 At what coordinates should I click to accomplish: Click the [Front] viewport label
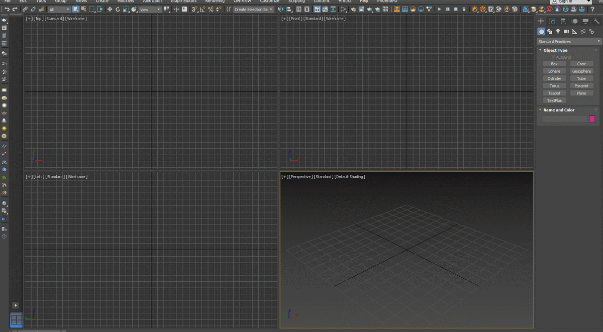pos(295,19)
